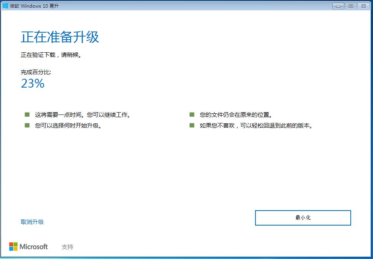Click the 微软 Windows 10 易升 title text
Screen dimensions: 373x259
(34, 6)
